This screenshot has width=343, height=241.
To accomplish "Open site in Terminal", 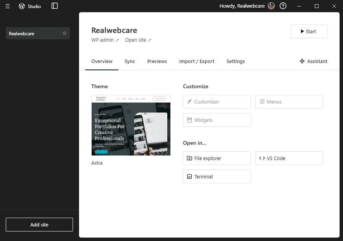I will click(x=217, y=176).
